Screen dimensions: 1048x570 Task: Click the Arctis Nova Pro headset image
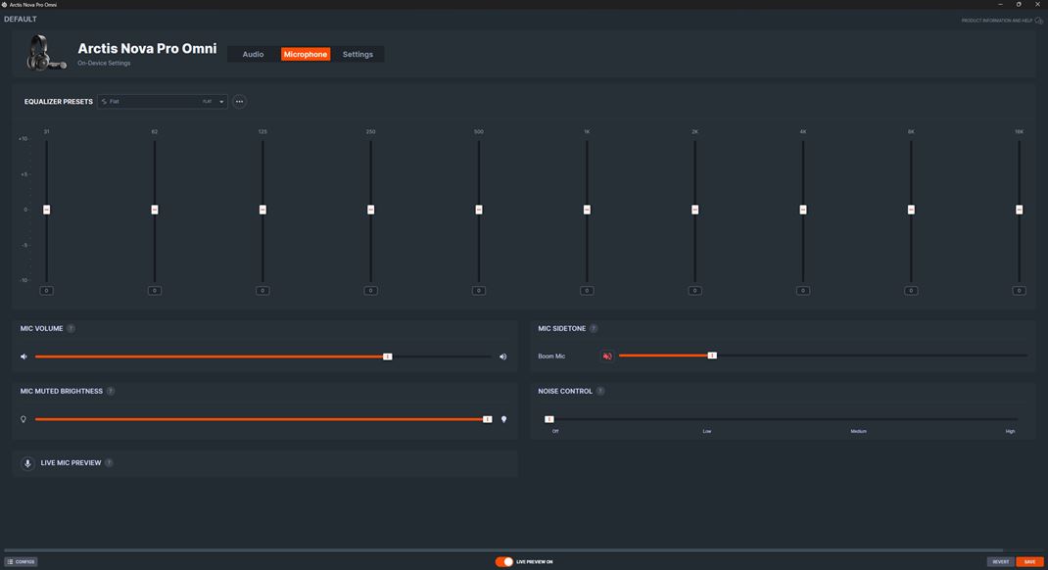coord(45,53)
